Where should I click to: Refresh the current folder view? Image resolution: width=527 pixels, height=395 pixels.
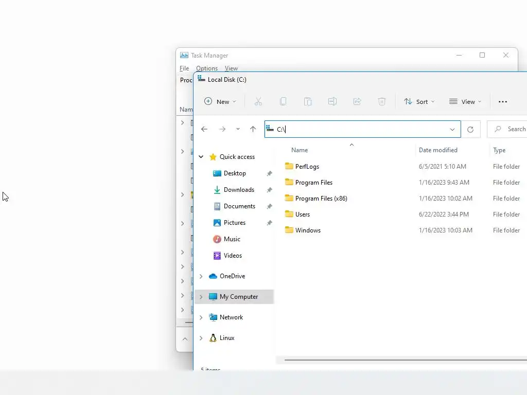pyautogui.click(x=470, y=129)
